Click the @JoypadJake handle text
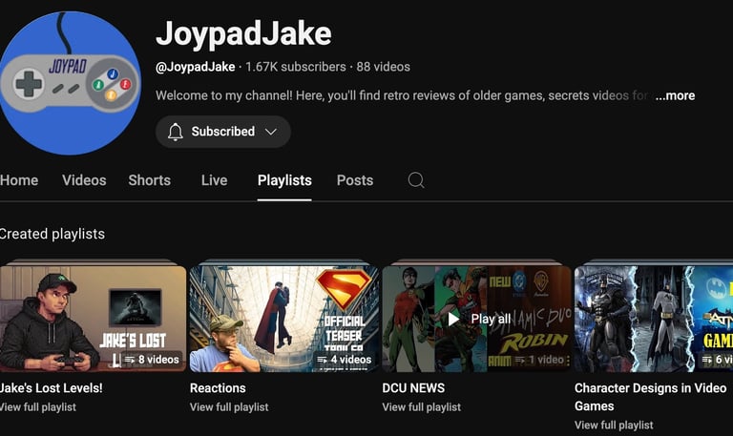 click(x=195, y=67)
